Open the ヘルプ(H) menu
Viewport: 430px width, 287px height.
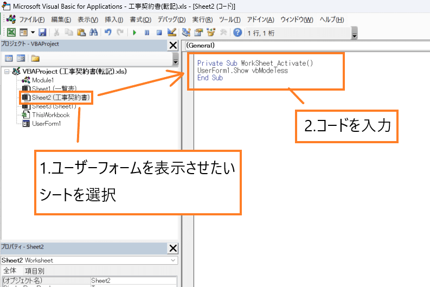point(332,20)
